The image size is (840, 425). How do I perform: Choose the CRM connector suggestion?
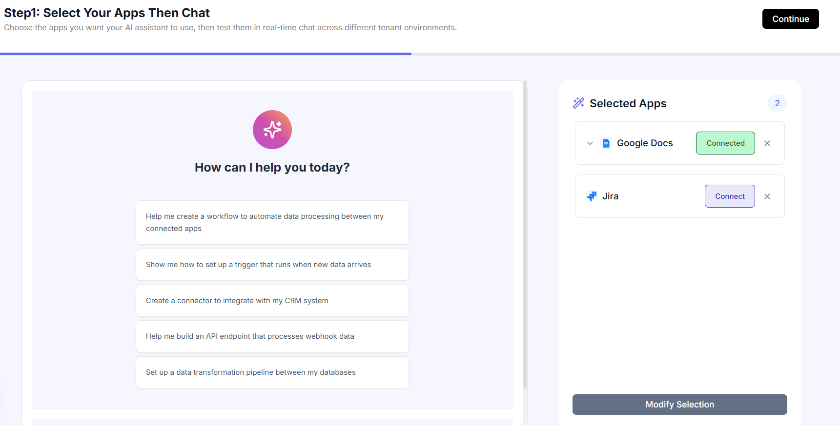coord(272,301)
